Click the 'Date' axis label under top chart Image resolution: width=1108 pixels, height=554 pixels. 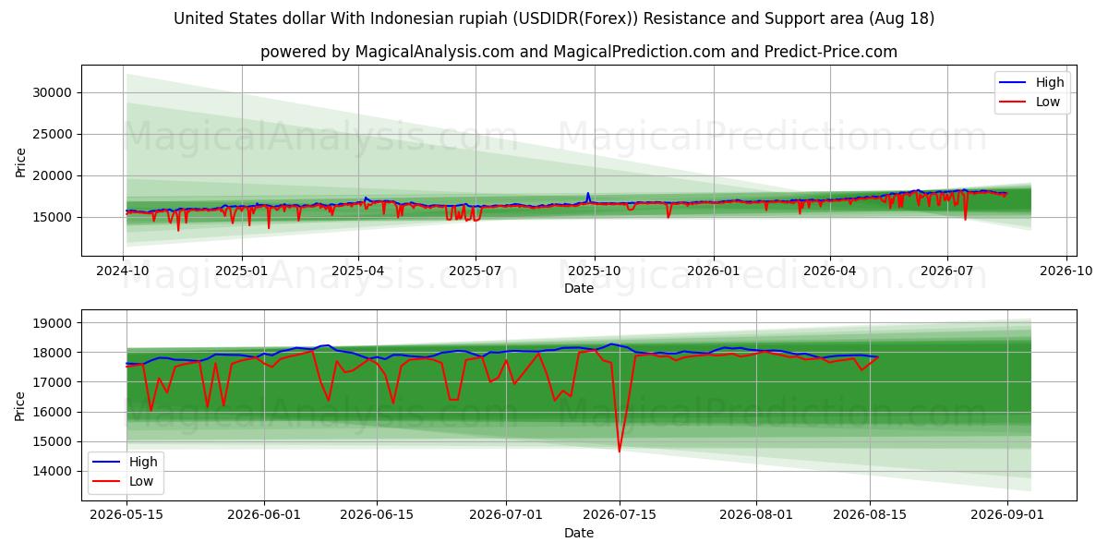(x=579, y=289)
